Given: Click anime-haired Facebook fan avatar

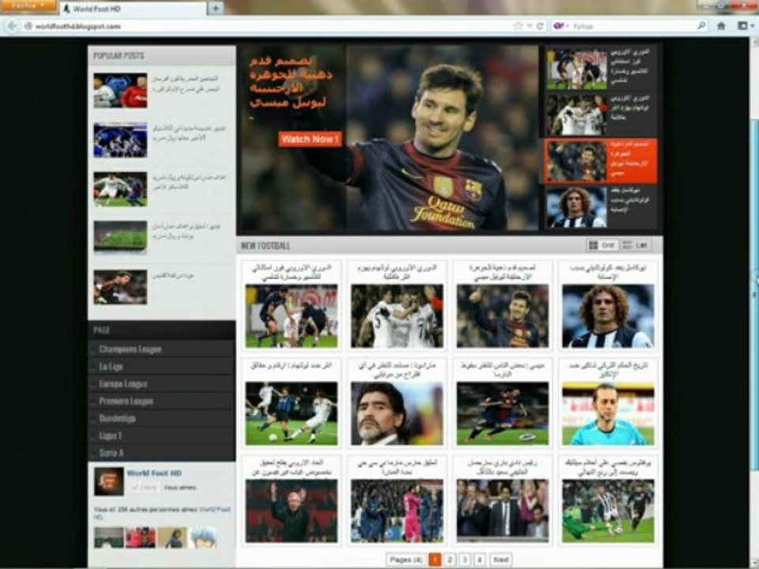Looking at the screenshot, I should click(203, 537).
